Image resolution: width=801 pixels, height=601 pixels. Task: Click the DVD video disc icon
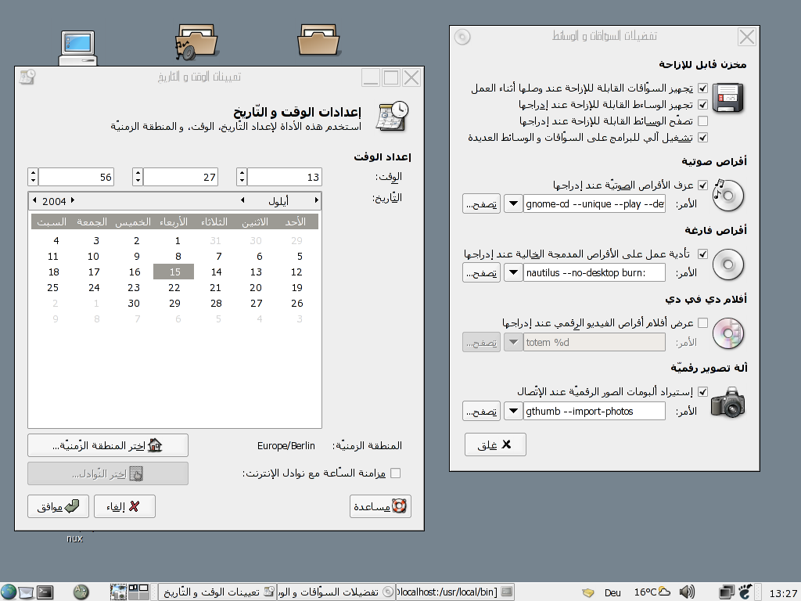[728, 333]
